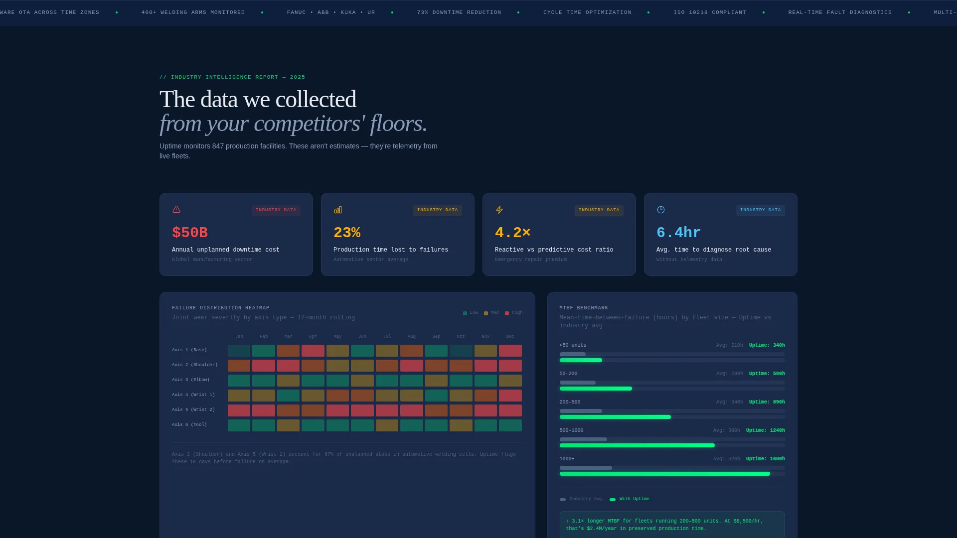Click the 4.2× value

tap(513, 233)
